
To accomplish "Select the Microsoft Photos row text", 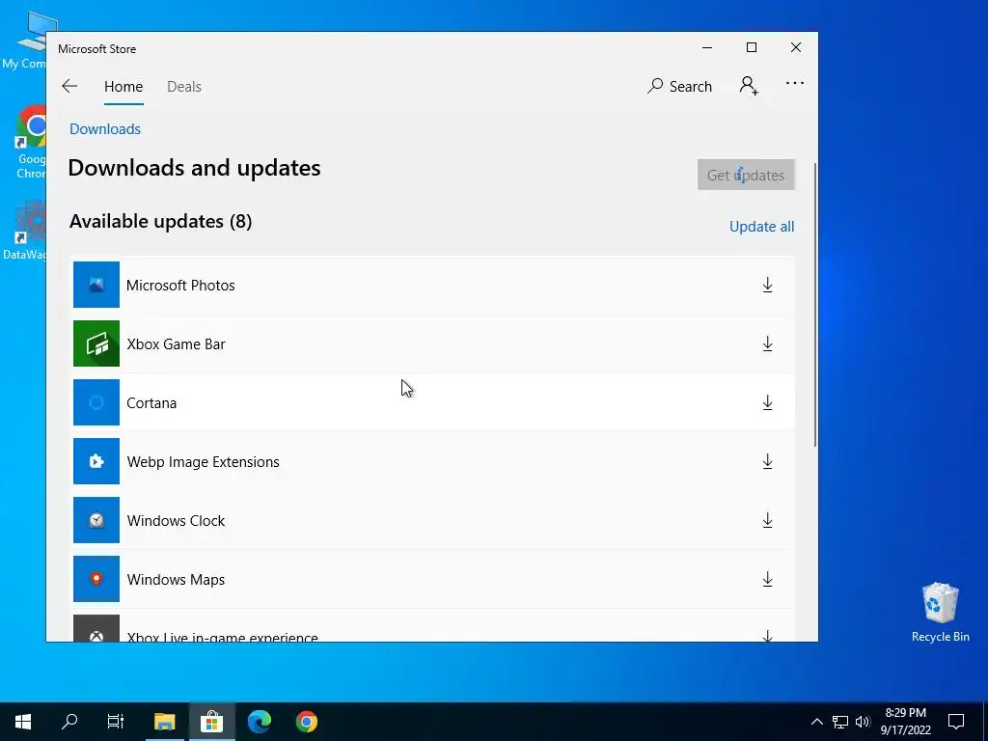I will [180, 286].
